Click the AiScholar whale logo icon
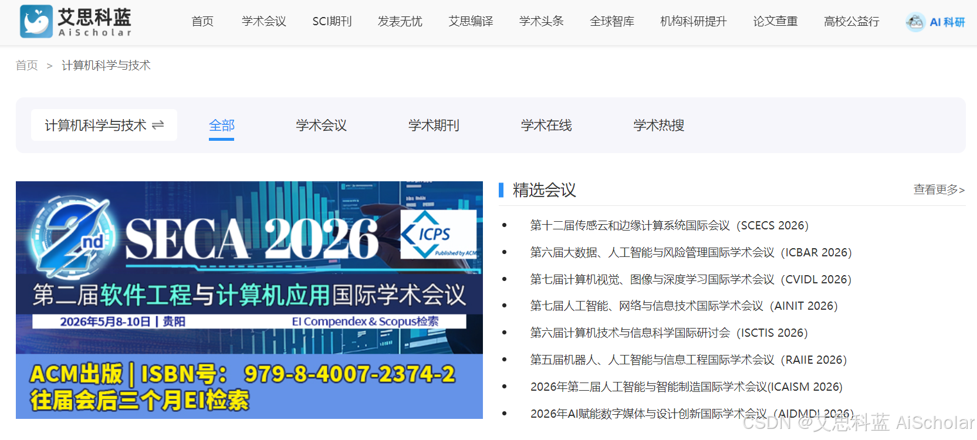 pyautogui.click(x=36, y=22)
